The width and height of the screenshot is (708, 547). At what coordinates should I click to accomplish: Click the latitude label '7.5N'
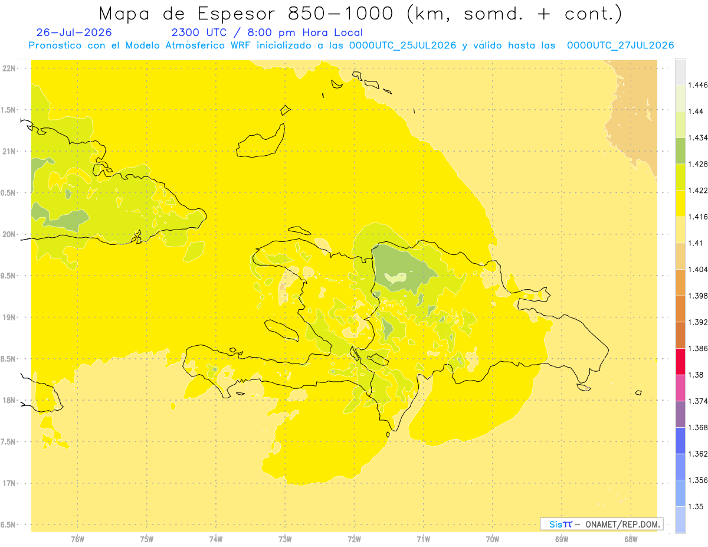tap(9, 442)
